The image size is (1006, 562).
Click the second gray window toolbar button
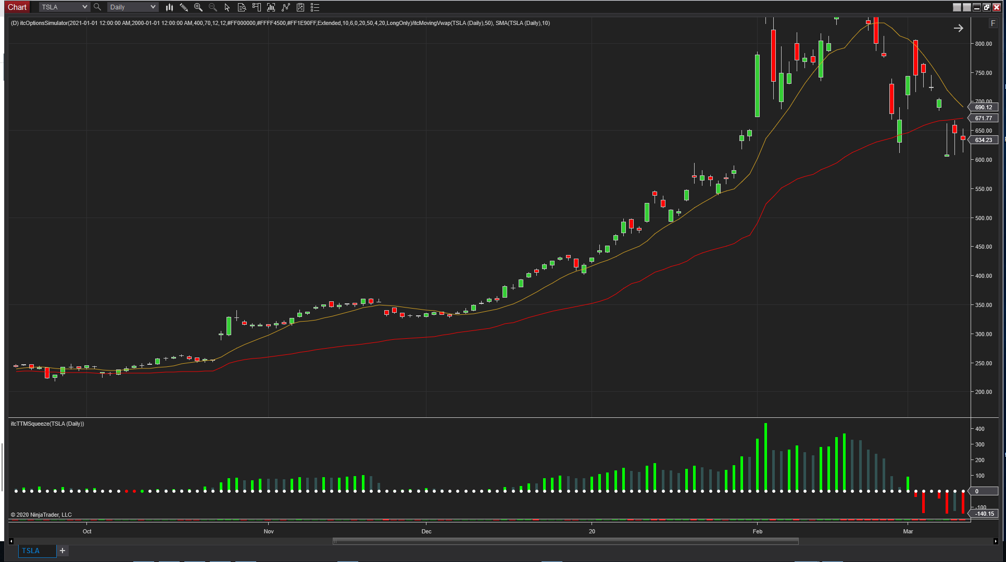coord(967,7)
